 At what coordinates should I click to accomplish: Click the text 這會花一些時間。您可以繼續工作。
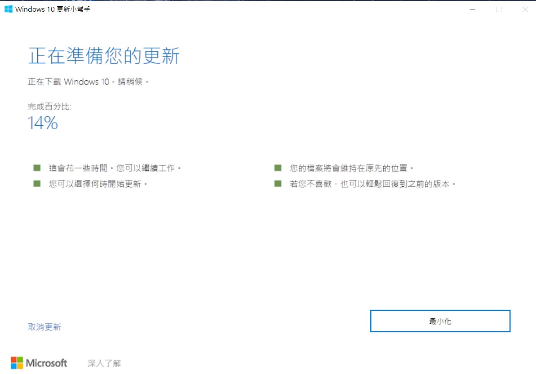point(115,168)
